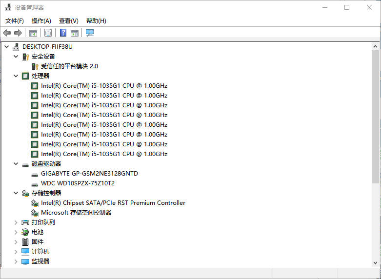Click the 安全设备 category icon
The width and height of the screenshot is (381, 279).
pos(25,57)
